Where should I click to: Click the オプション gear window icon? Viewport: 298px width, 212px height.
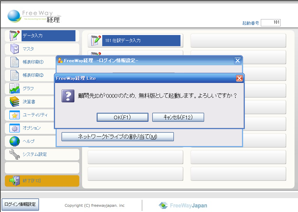point(14,128)
